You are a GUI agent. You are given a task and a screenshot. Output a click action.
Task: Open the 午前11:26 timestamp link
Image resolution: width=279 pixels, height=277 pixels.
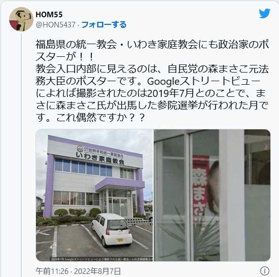52,271
